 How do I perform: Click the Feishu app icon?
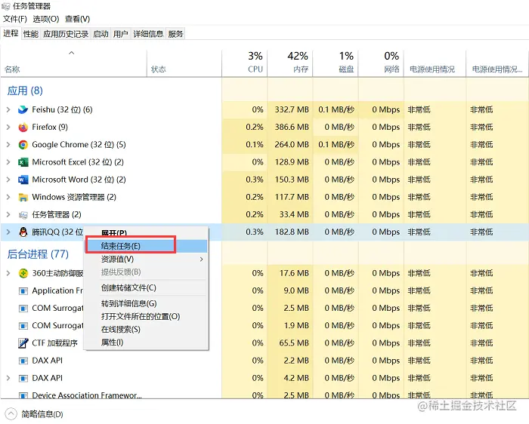point(23,110)
